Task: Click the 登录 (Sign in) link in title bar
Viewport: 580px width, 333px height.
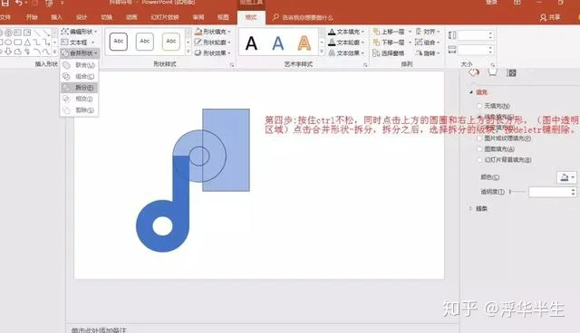Action: pos(491,3)
